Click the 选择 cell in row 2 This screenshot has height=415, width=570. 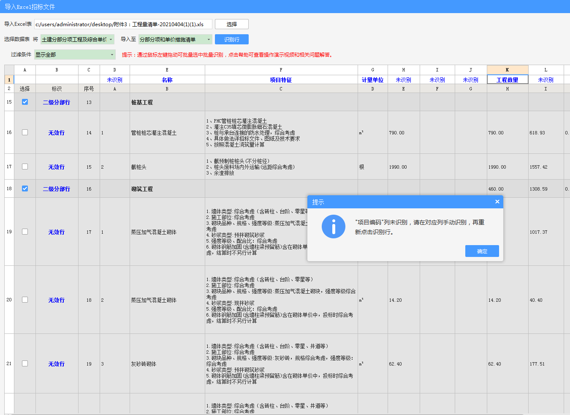click(25, 89)
